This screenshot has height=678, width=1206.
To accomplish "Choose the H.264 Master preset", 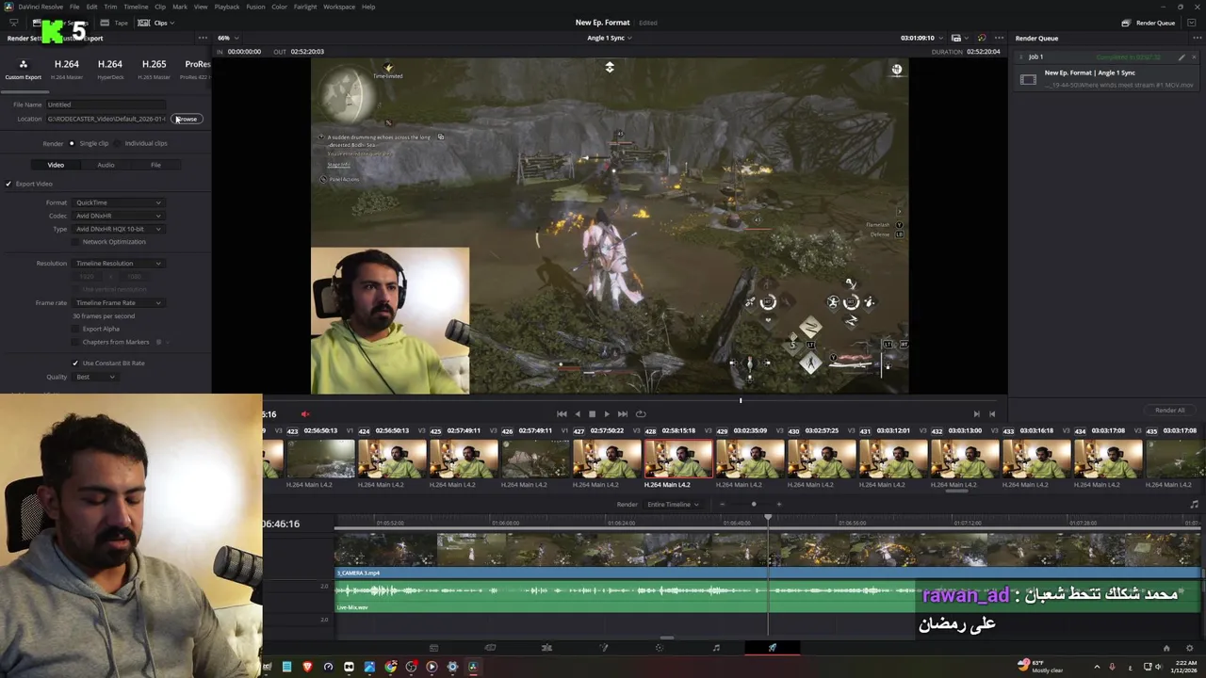I will (66, 69).
